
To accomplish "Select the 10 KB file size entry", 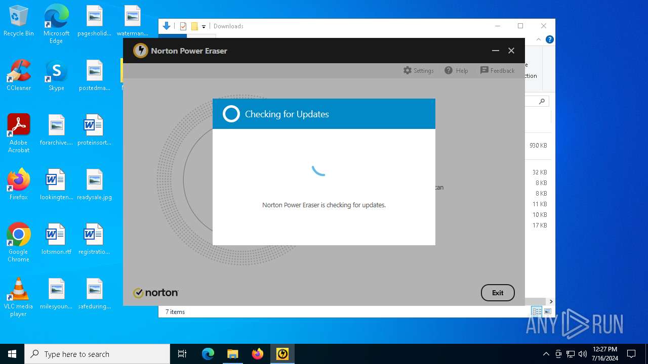I will point(540,215).
